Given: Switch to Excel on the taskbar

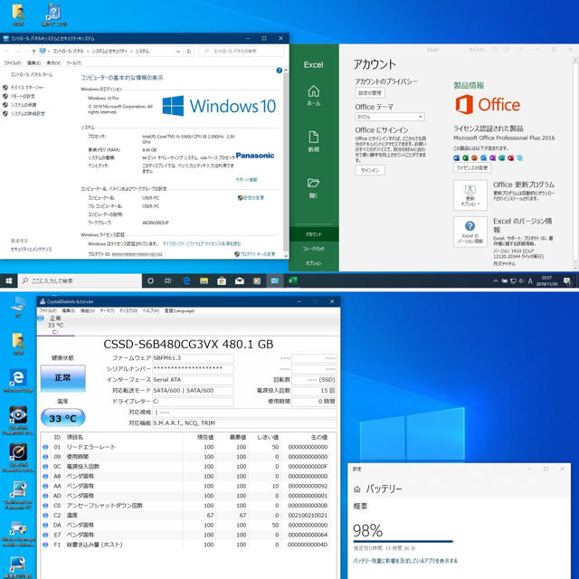Looking at the screenshot, I should (x=292, y=281).
